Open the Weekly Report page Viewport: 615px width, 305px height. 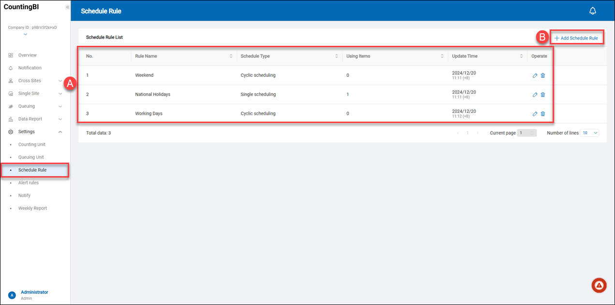32,208
